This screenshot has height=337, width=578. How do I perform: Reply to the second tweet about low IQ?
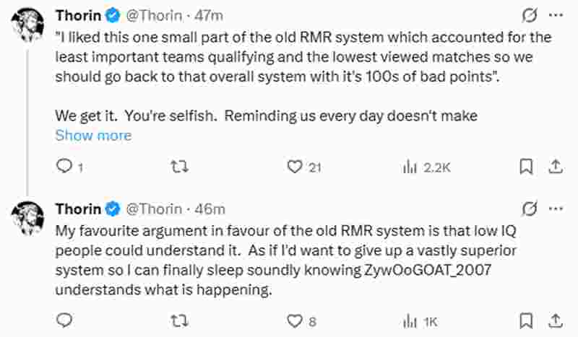pyautogui.click(x=65, y=320)
